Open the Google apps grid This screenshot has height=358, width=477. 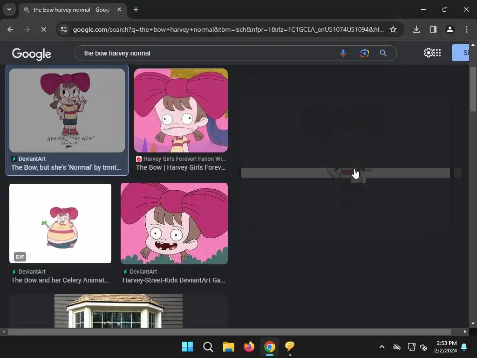pyautogui.click(x=437, y=53)
